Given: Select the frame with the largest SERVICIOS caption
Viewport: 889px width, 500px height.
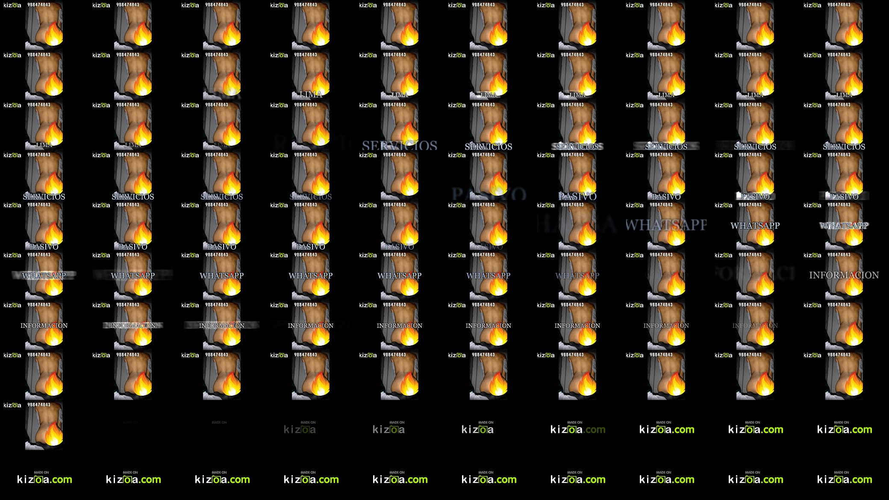Looking at the screenshot, I should coord(400,125).
